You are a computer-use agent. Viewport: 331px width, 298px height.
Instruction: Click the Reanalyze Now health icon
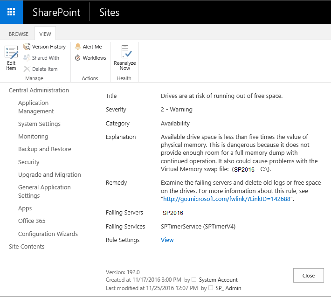click(126, 52)
